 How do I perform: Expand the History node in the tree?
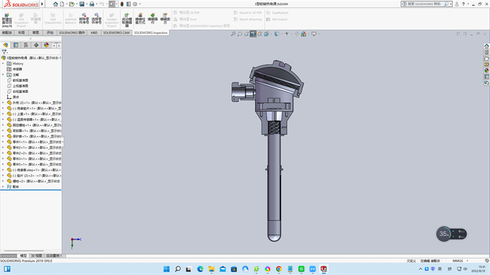[x=3, y=64]
